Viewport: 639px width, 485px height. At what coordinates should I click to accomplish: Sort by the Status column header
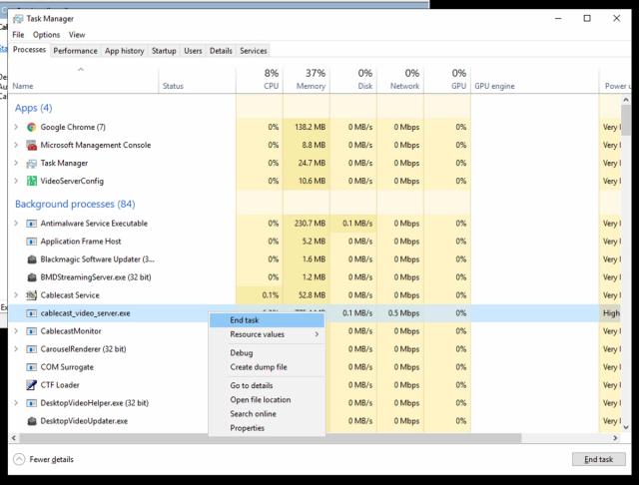[198, 80]
